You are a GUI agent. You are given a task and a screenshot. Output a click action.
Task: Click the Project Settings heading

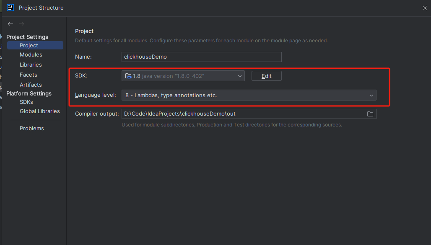coord(27,37)
